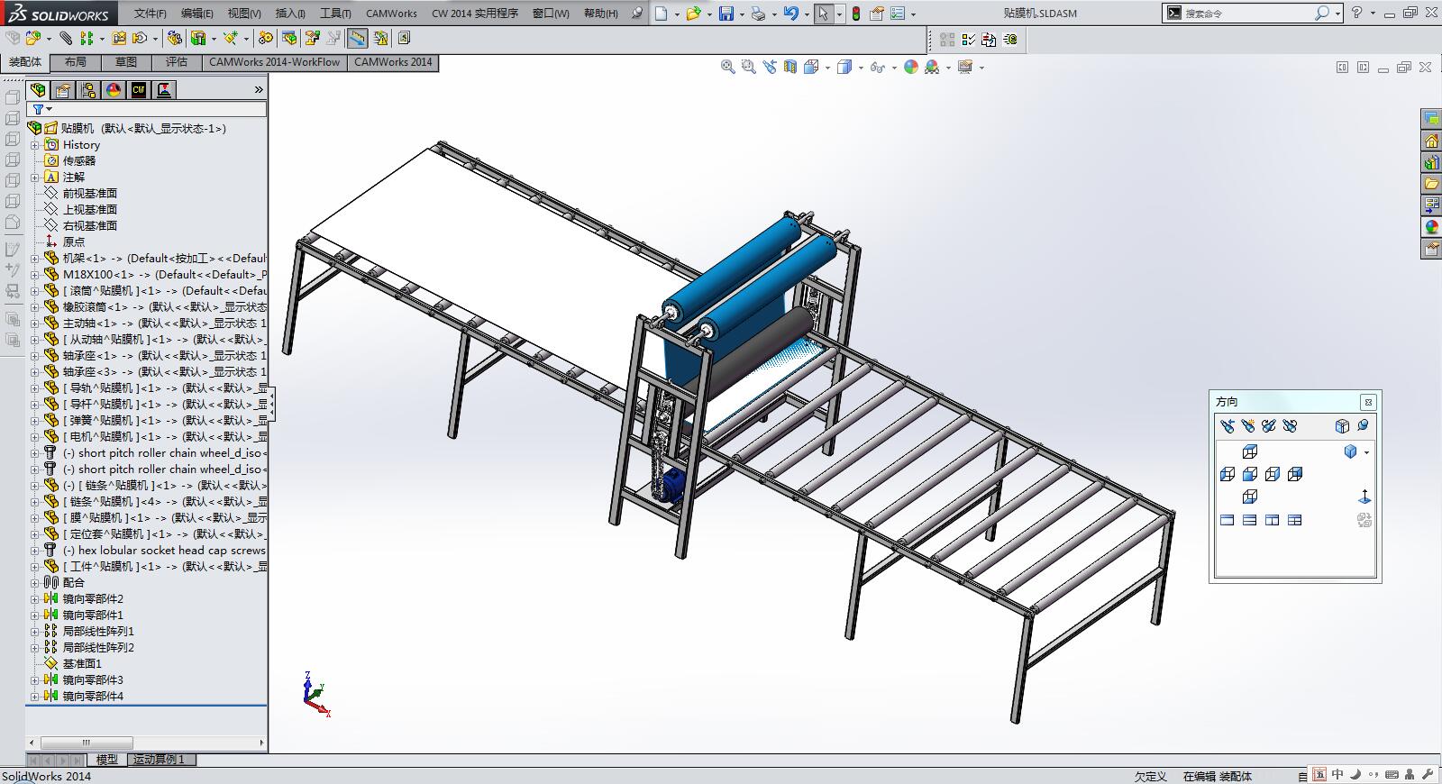The image size is (1442, 784).
Task: Switch to the 草图 tab
Action: click(126, 62)
